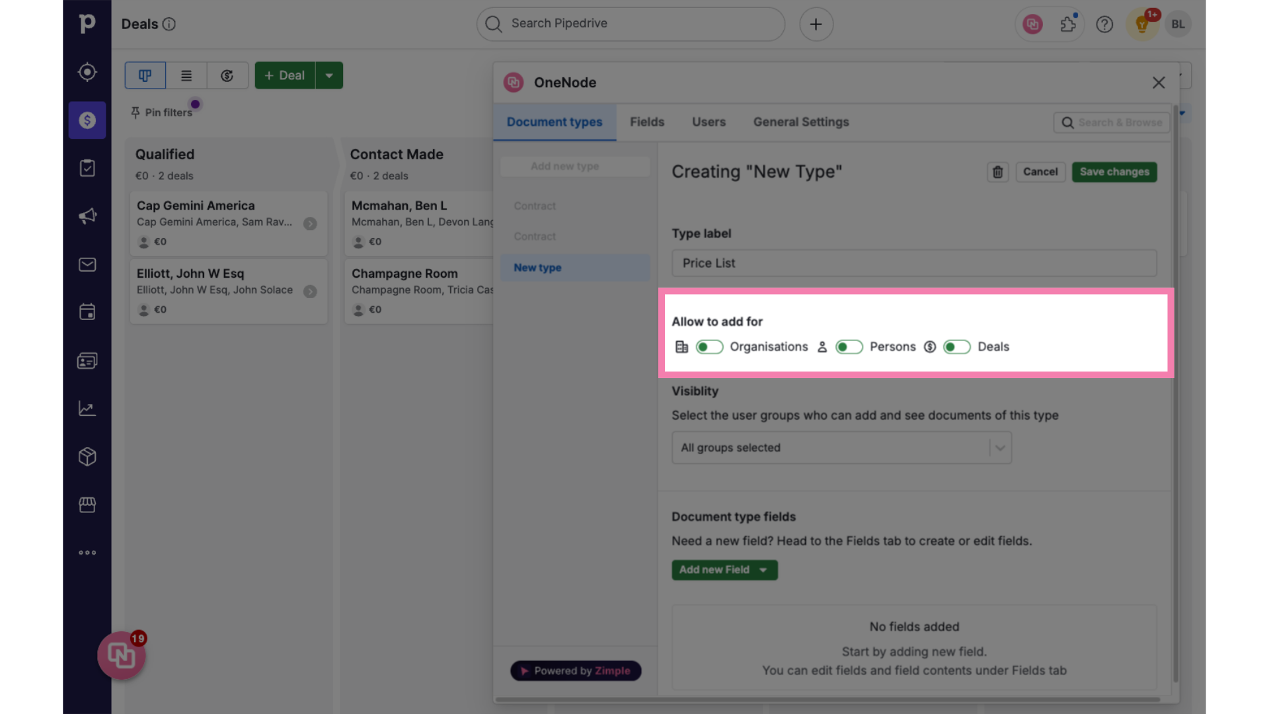The width and height of the screenshot is (1269, 714).
Task: Click the delete trash icon for new type
Action: coord(996,172)
